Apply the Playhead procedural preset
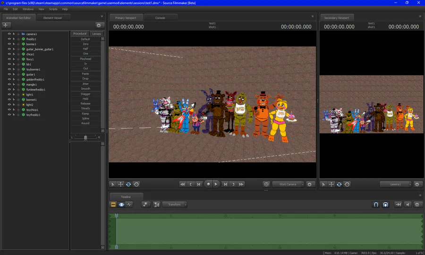The image size is (425, 255). pos(85,58)
